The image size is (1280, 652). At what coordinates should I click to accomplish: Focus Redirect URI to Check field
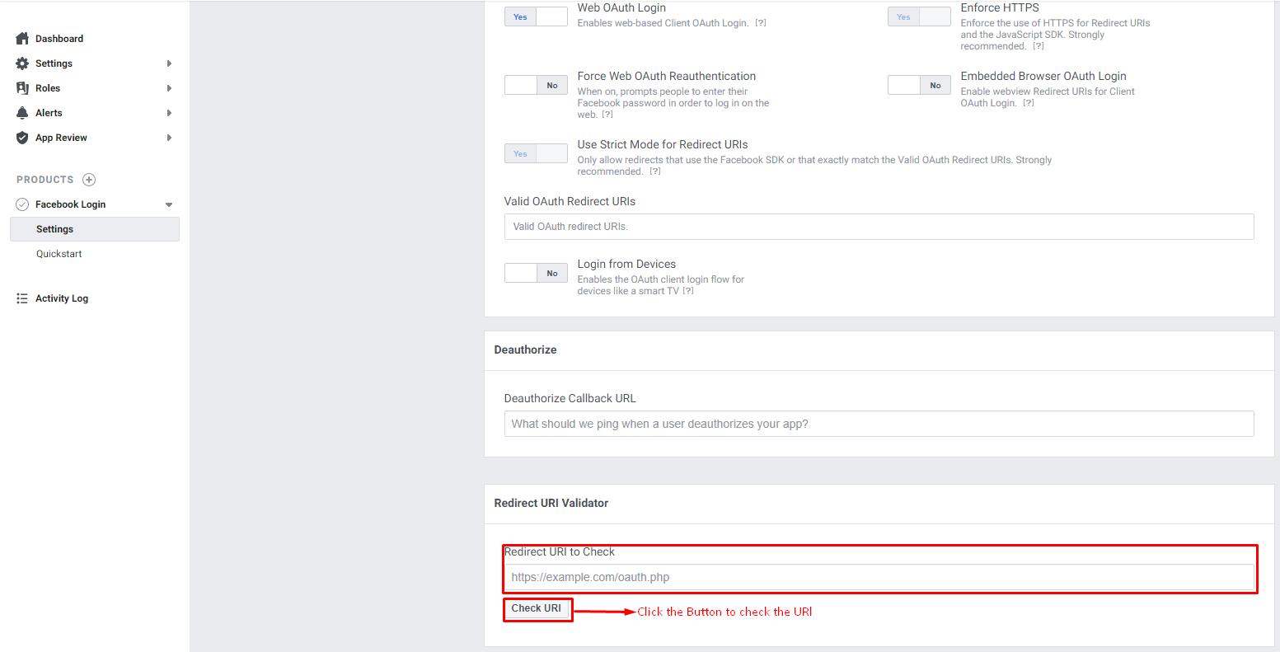coord(879,577)
